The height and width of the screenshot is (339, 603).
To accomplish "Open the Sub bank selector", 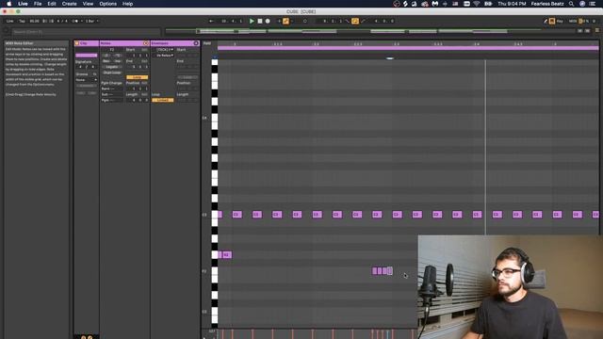I will tap(112, 94).
